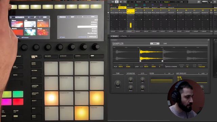Select previous filter type arrow
Image resolution: width=217 pixels, height=122 pixels.
[165, 74]
